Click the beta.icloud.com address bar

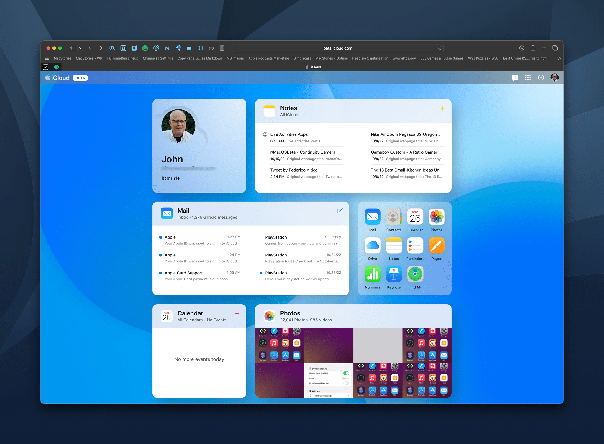337,48
